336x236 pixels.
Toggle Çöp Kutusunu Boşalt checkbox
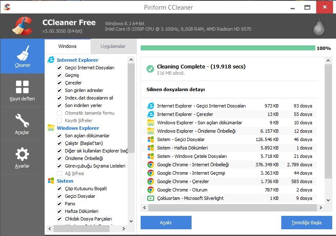tap(59, 189)
